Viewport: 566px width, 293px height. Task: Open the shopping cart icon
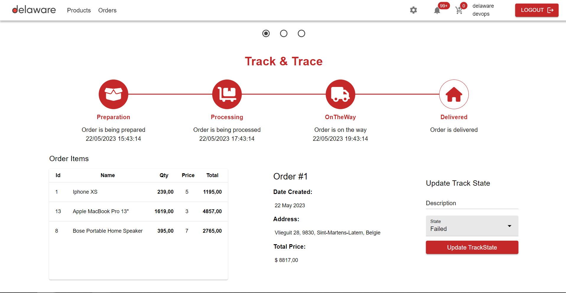(x=459, y=11)
